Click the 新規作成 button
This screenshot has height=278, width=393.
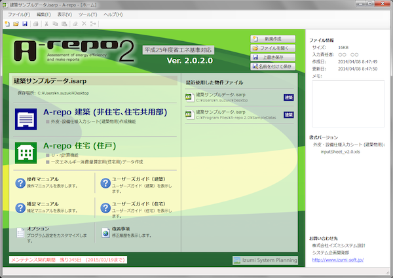(x=272, y=39)
